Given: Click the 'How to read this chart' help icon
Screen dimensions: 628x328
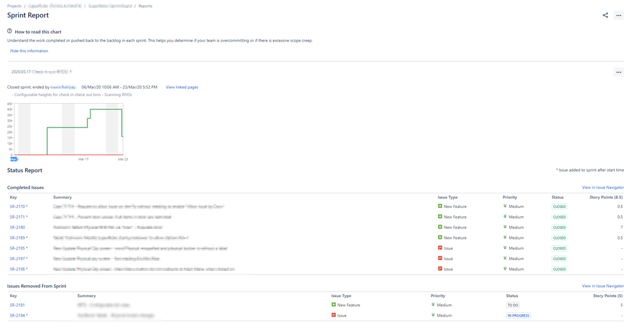Looking at the screenshot, I should 9,31.
